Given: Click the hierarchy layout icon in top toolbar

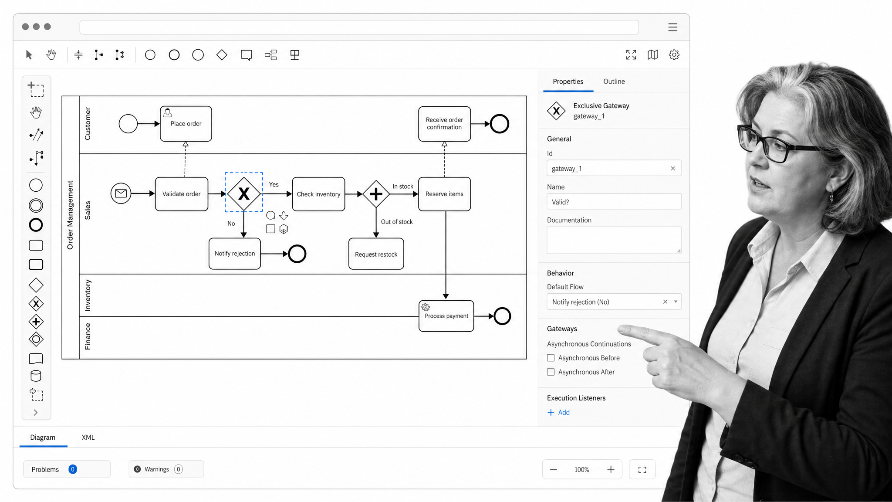Looking at the screenshot, I should 271,55.
